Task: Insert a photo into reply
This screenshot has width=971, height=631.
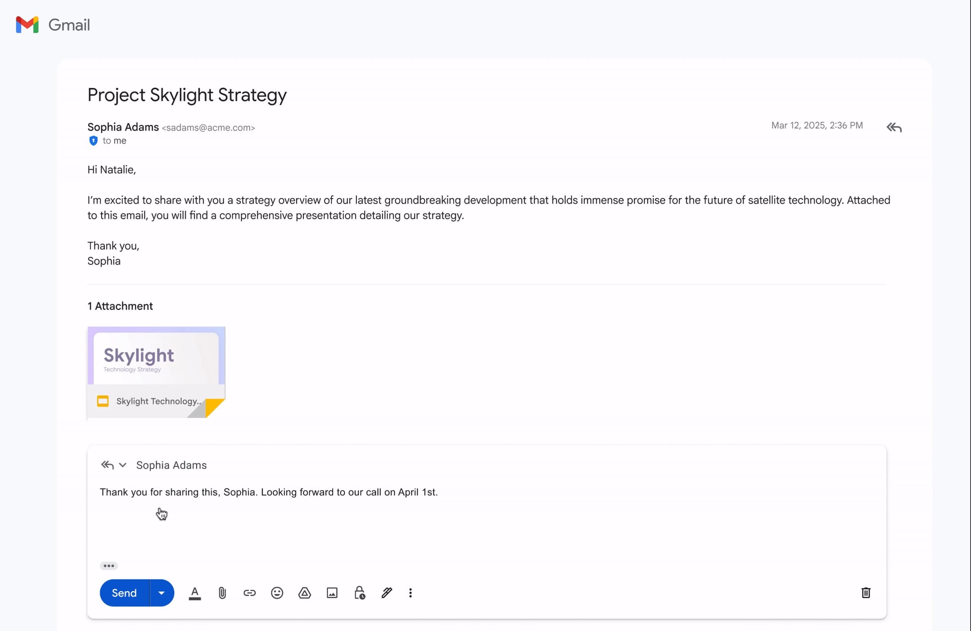Action: click(x=332, y=593)
